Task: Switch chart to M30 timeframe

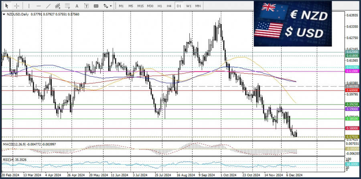Action: [x=150, y=6]
